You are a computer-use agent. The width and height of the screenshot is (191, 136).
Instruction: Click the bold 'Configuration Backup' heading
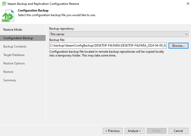tap(33, 10)
